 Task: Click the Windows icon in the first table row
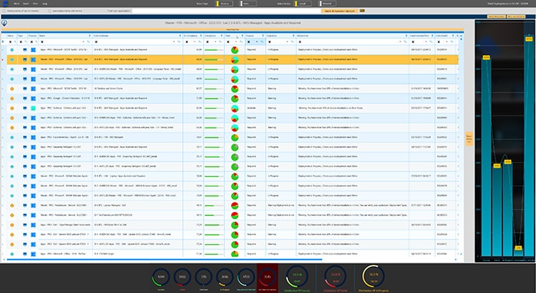pyautogui.click(x=33, y=50)
